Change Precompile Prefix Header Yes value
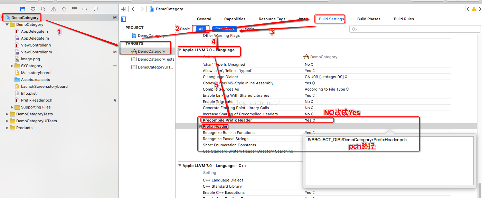This screenshot has height=198, width=482. tap(310, 120)
